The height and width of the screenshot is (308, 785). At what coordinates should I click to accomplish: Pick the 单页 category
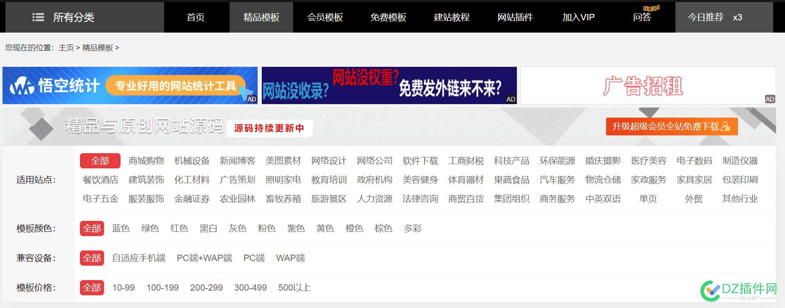click(x=648, y=199)
